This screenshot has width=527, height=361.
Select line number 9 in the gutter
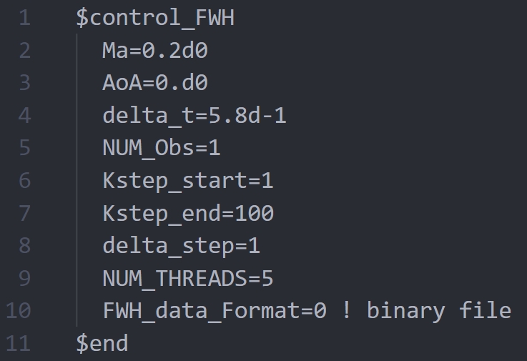25,278
